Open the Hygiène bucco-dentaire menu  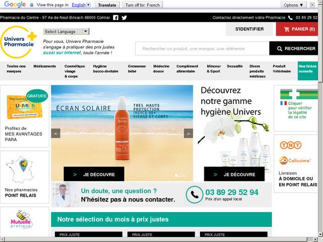(x=105, y=69)
